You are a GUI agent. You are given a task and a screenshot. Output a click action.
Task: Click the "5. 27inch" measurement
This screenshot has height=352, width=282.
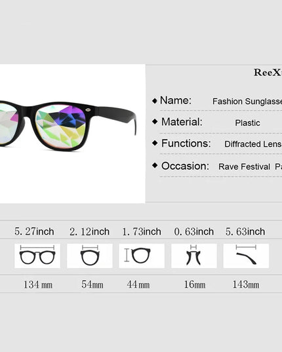click(34, 231)
